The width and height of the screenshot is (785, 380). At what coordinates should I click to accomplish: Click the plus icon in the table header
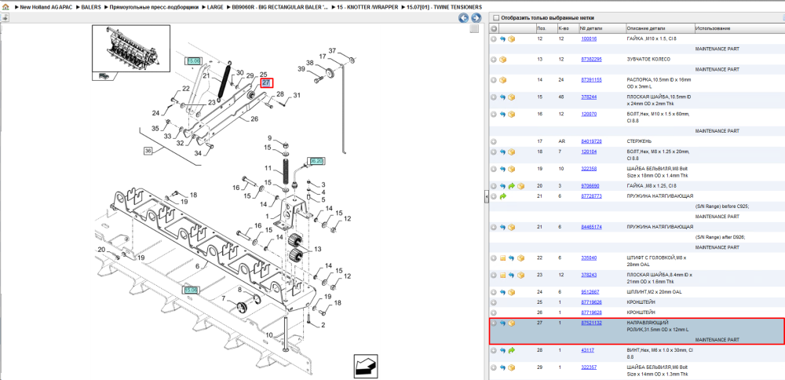coord(494,28)
